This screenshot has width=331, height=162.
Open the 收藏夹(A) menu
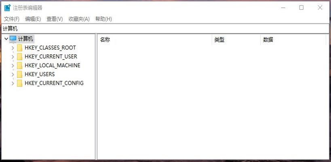pyautogui.click(x=79, y=19)
